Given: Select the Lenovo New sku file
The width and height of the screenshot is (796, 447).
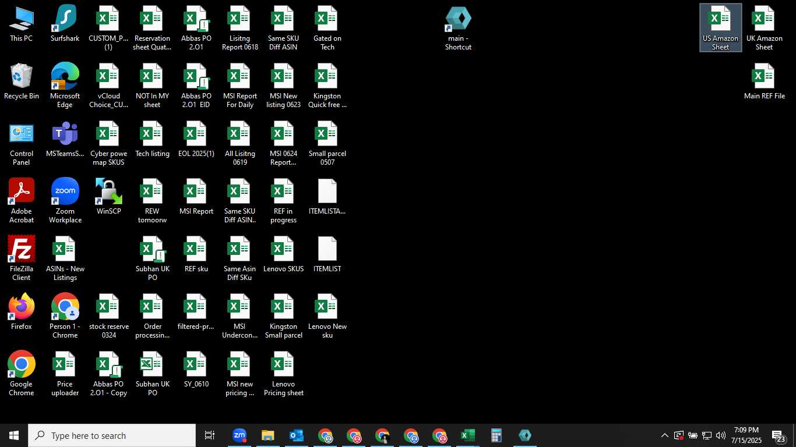Looking at the screenshot, I should pos(327,317).
